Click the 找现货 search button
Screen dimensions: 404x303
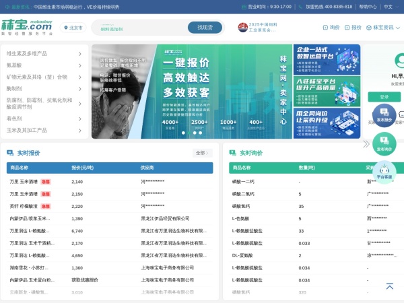point(205,28)
